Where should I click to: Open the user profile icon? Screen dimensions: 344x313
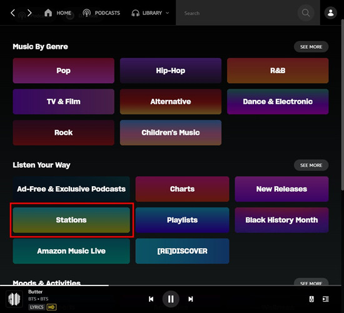(x=330, y=12)
